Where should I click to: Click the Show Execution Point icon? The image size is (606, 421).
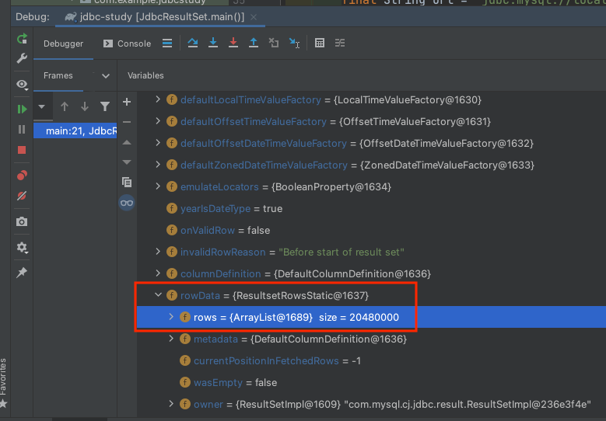pos(167,43)
